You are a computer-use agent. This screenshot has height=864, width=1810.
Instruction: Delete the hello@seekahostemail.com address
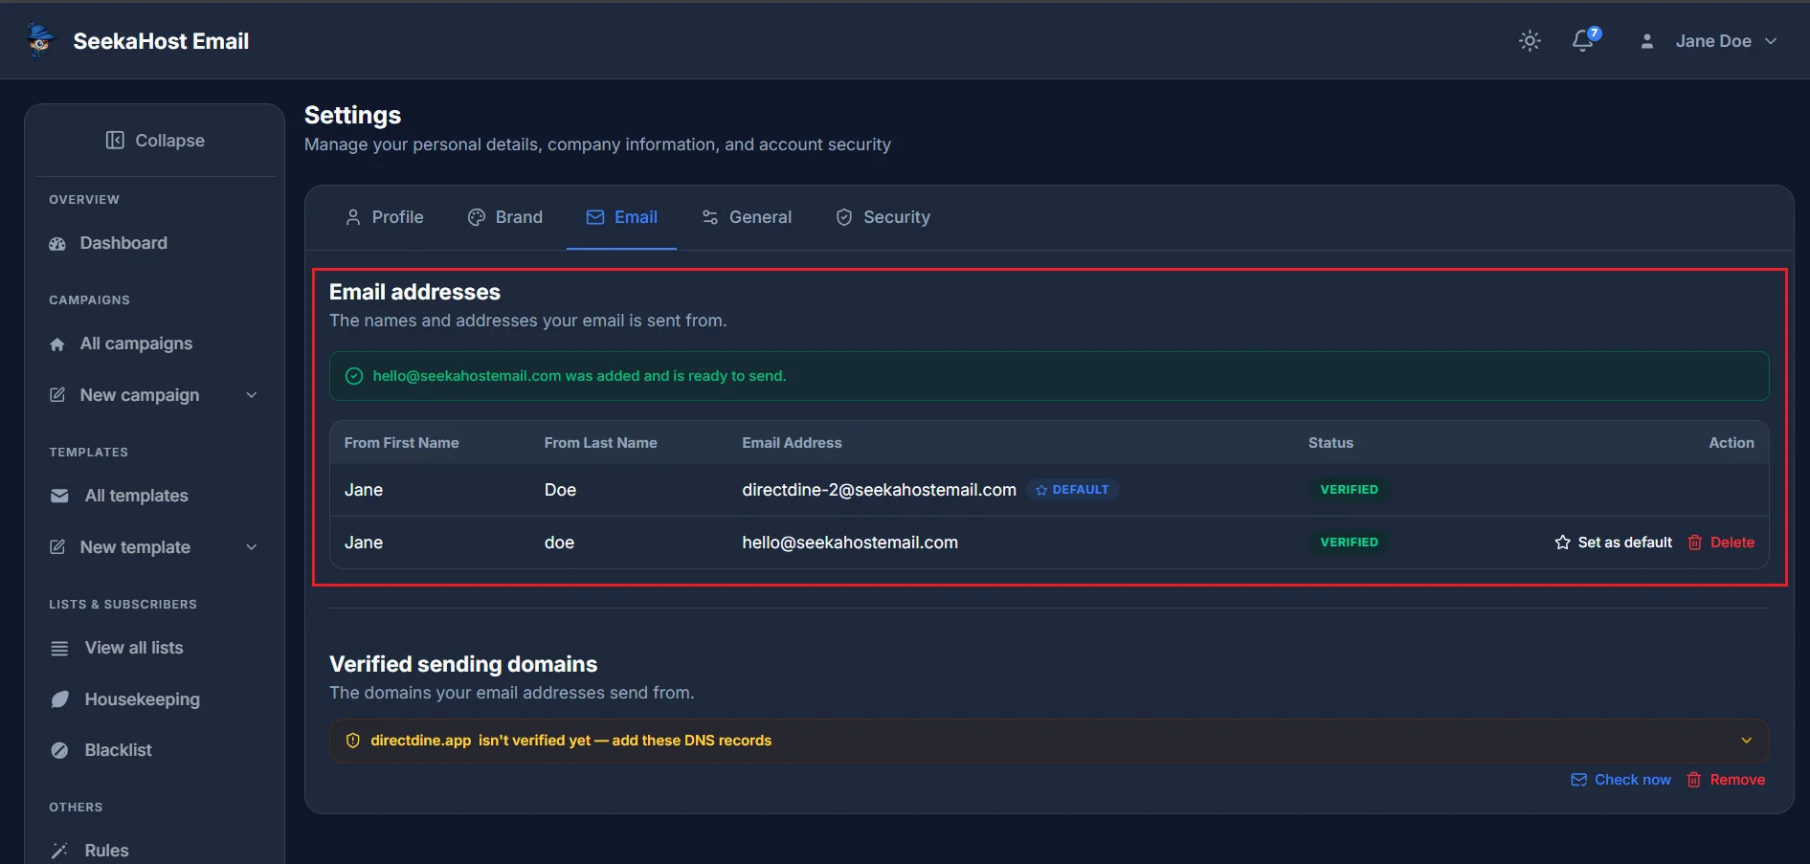pos(1721,543)
